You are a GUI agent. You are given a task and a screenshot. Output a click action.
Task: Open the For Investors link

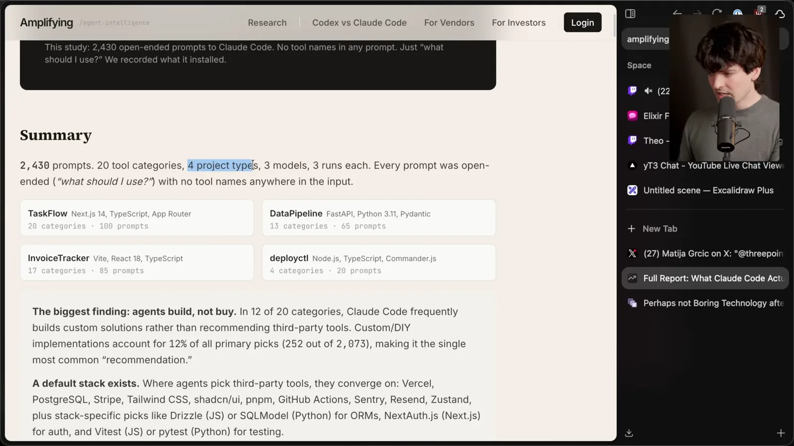click(519, 23)
